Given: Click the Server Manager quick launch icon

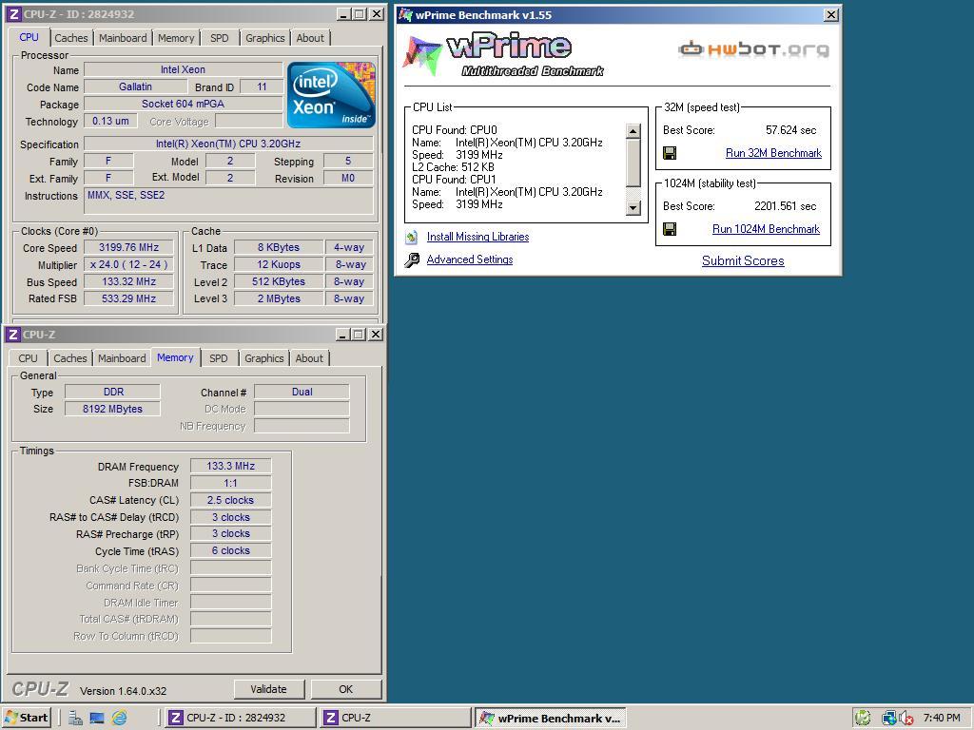Looking at the screenshot, I should 75,719.
